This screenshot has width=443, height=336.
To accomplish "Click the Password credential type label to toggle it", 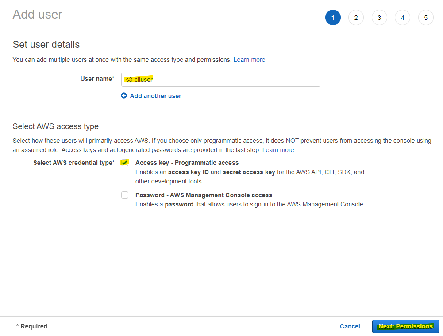I will click(x=204, y=195).
